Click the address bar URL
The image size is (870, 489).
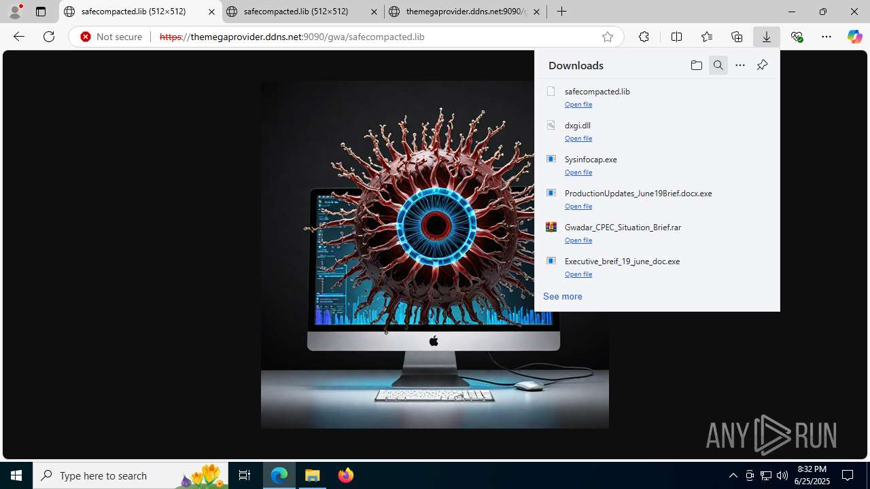(x=292, y=37)
